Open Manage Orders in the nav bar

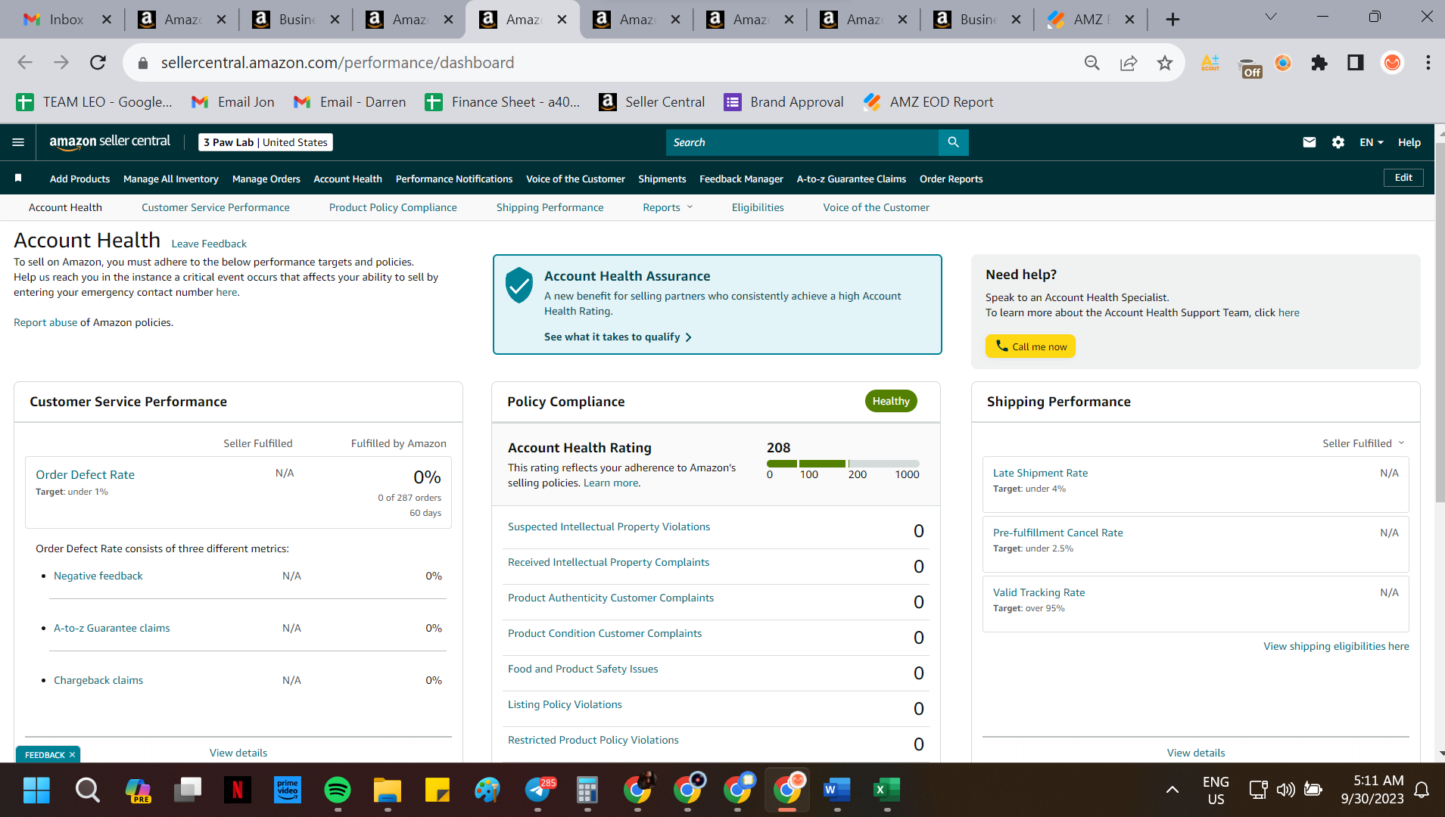click(266, 179)
